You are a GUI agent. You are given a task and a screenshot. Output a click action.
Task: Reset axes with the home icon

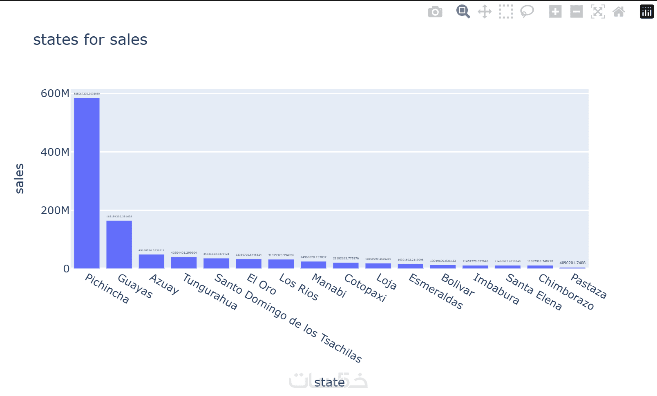point(619,12)
